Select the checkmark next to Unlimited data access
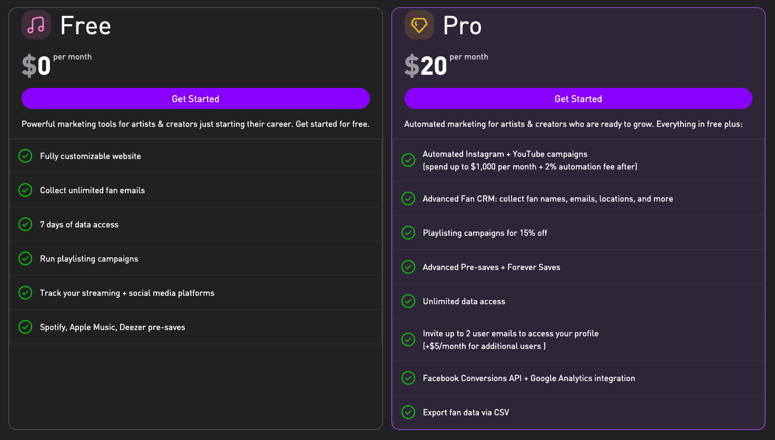Viewport: 775px width, 440px height. point(408,301)
